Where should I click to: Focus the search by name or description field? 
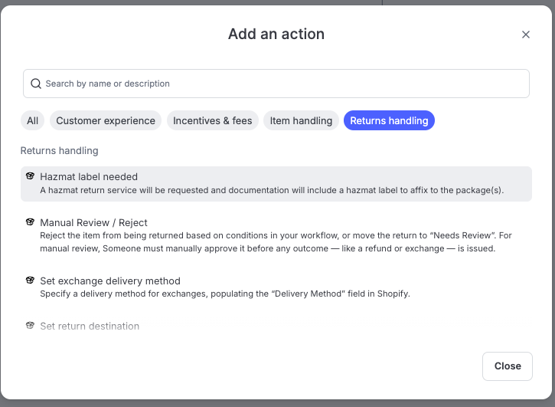283,84
